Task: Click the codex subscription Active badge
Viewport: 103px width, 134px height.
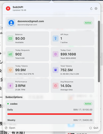Action: coord(88,104)
